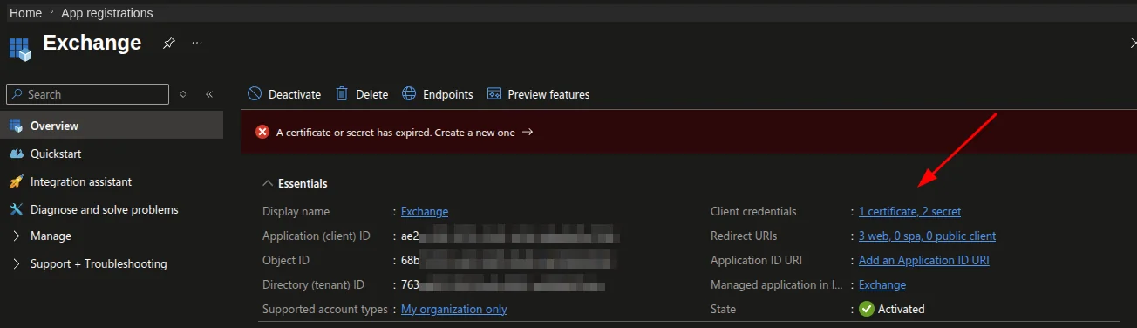
Task: Click the Delete trash can icon
Action: pyautogui.click(x=342, y=94)
